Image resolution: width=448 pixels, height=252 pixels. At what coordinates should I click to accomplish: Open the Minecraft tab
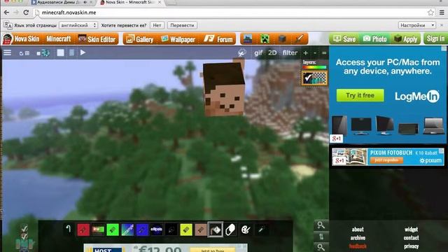pyautogui.click(x=59, y=38)
